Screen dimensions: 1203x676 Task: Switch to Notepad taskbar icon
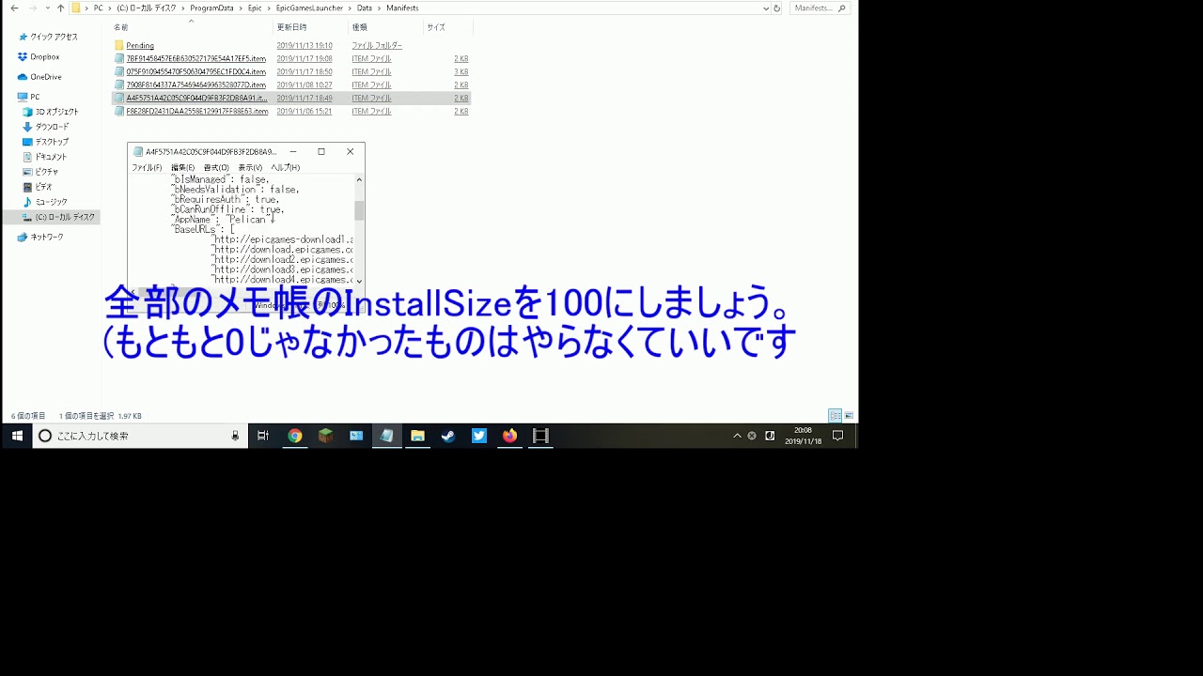tap(386, 436)
